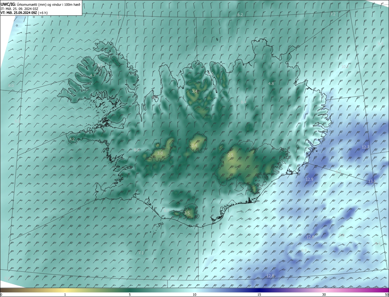Click the 50 tick on the color scale
The height and width of the screenshot is (297, 389).
point(387,295)
